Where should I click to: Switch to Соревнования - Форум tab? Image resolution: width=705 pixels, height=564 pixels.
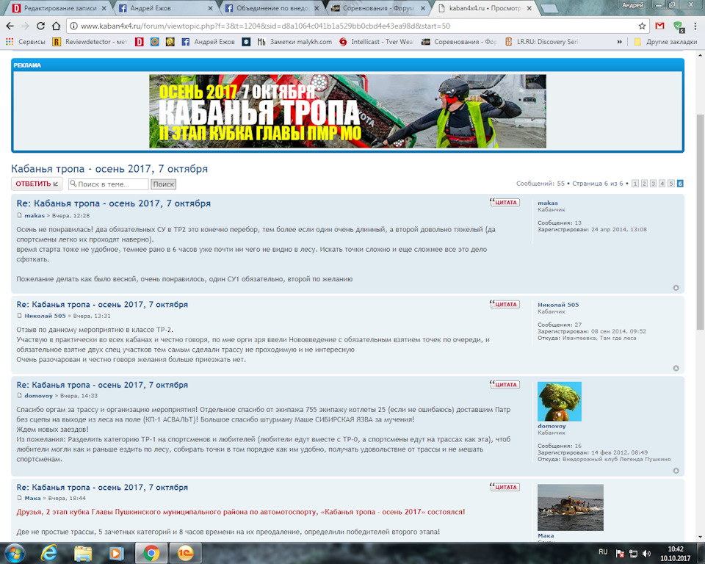click(377, 8)
